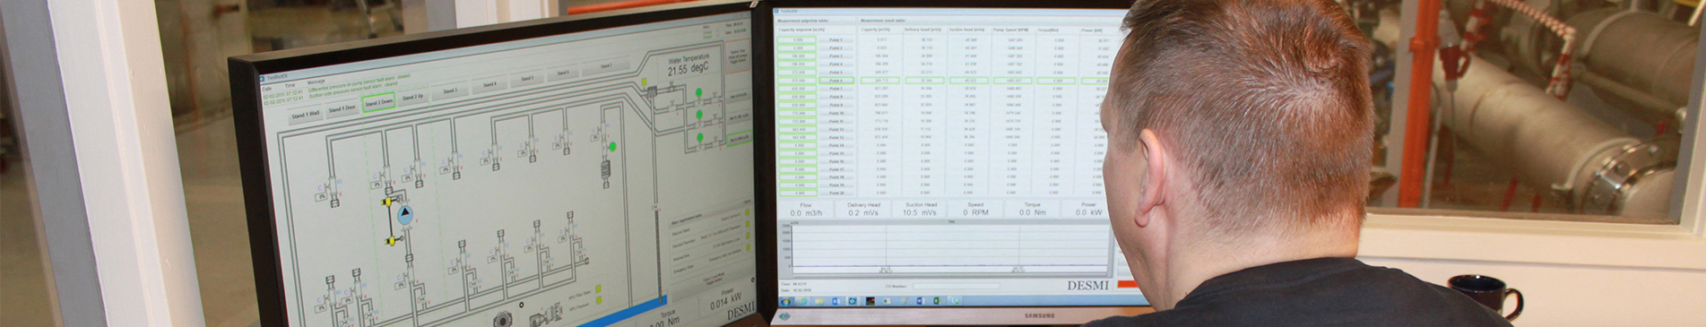The height and width of the screenshot is (327, 1706).
Task: Click the Flow 0.0 m3/h readout
Action: [806, 209]
